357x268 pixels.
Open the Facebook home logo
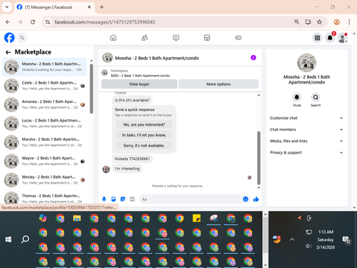click(x=9, y=38)
